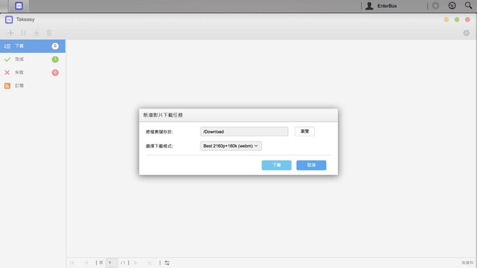477x268 pixels.
Task: Go to next page in pager
Action: (x=136, y=263)
